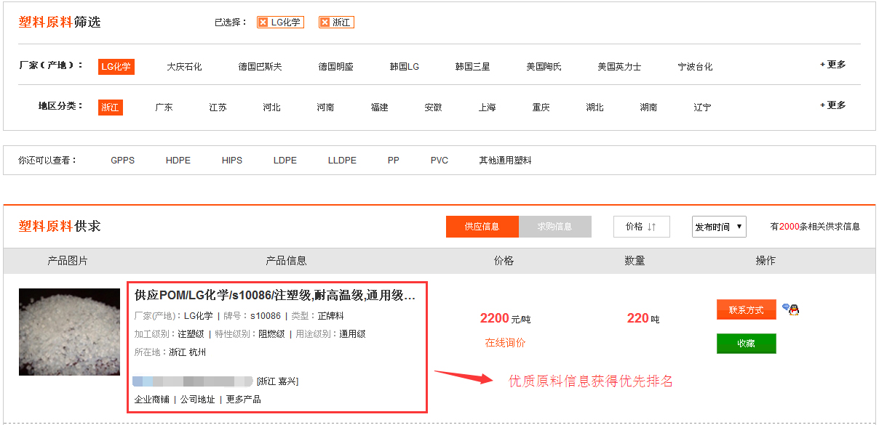Filter by region 河北
The image size is (879, 425).
[271, 108]
